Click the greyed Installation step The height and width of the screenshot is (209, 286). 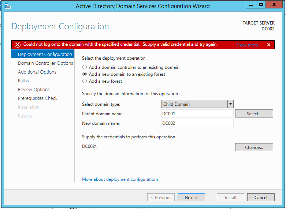pos(29,107)
